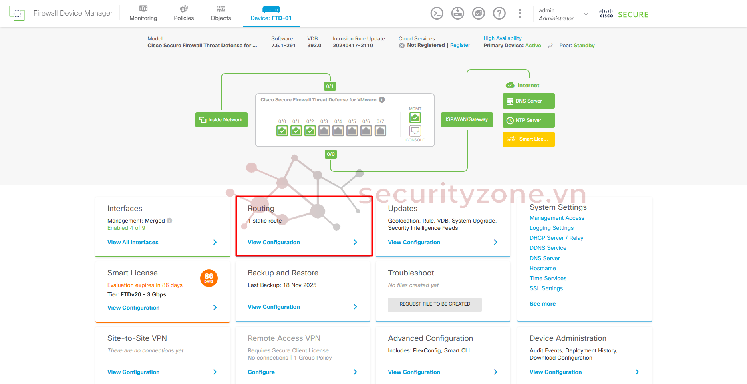Screen dimensions: 747x384
Task: Click the DNS Server box in diagram
Action: (528, 101)
